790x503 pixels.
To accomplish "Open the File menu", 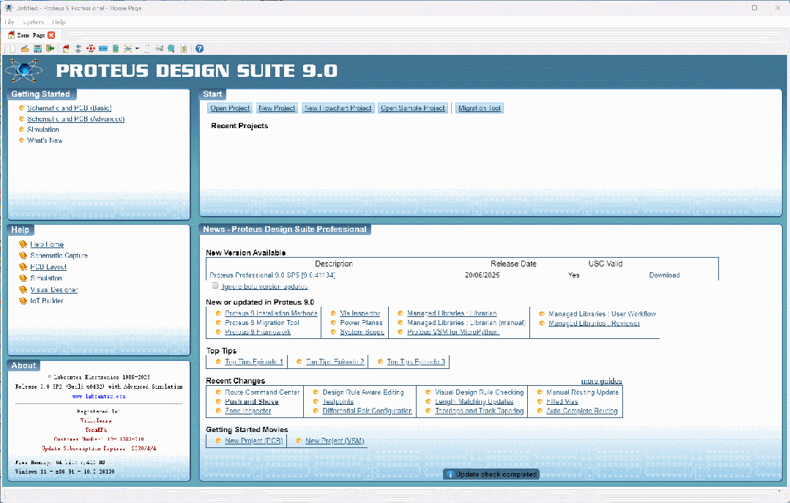I will 10,22.
